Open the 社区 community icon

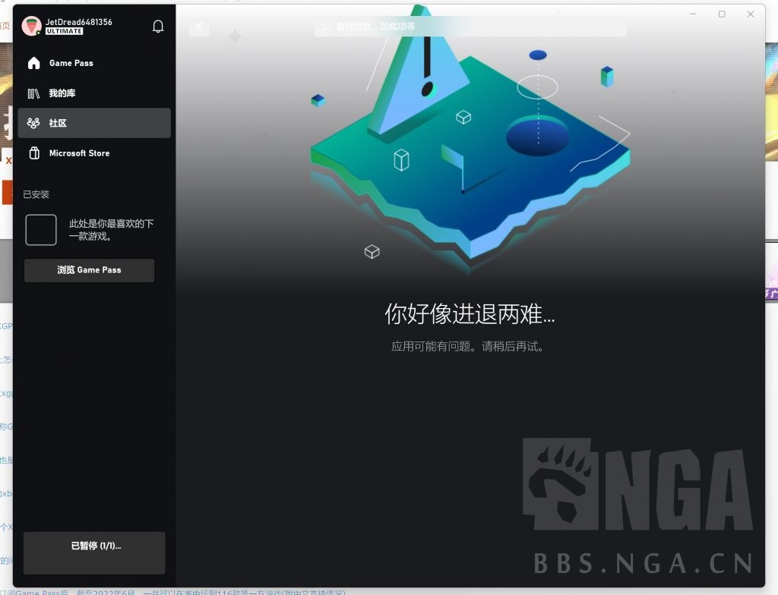pos(33,123)
